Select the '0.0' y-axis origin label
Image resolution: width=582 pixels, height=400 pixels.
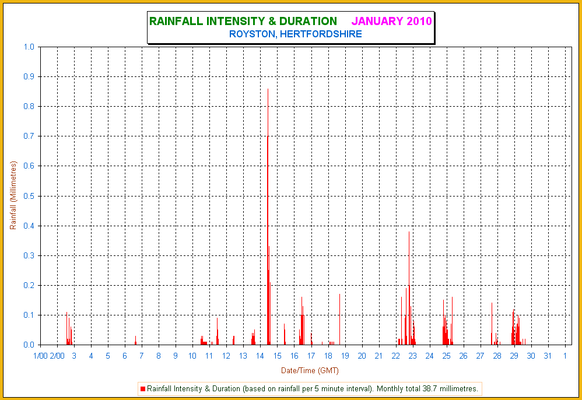point(29,345)
